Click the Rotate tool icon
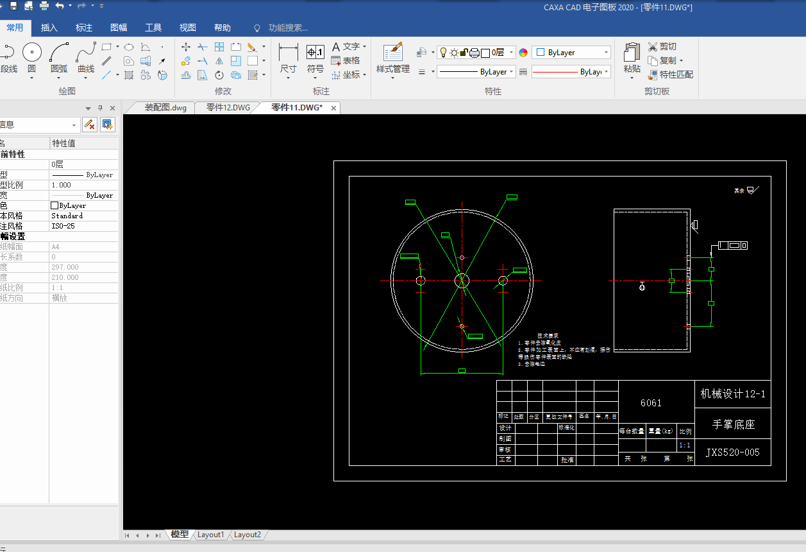 click(x=219, y=75)
